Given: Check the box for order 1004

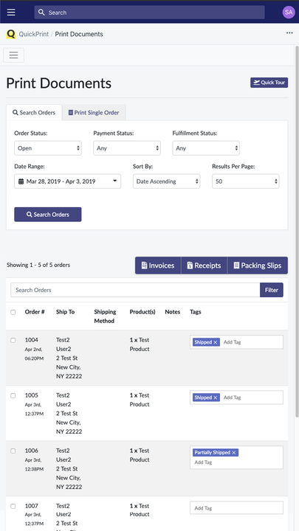Looking at the screenshot, I should click(x=13, y=340).
